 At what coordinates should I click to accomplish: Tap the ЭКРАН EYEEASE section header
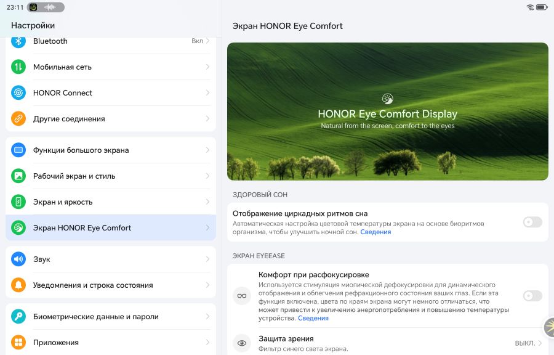coord(259,256)
